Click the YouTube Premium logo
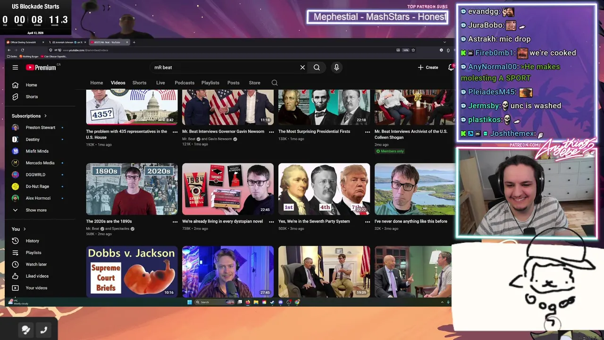The height and width of the screenshot is (340, 604). coord(41,68)
